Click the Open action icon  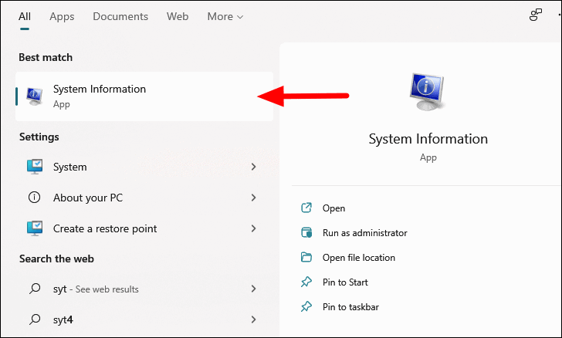point(306,208)
